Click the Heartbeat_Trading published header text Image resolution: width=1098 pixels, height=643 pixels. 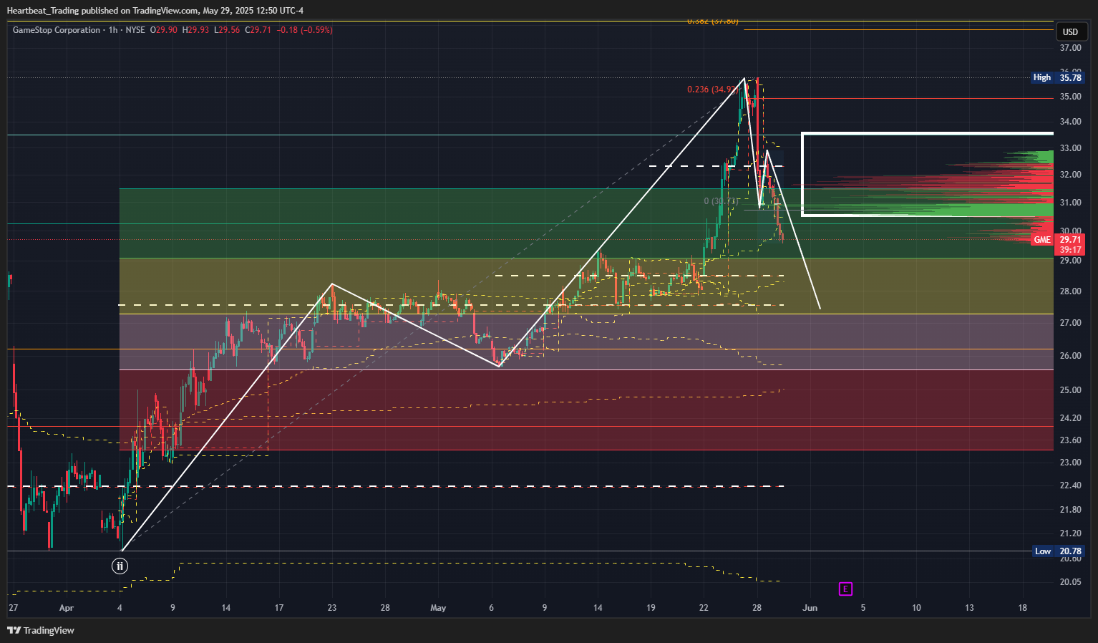pyautogui.click(x=155, y=10)
